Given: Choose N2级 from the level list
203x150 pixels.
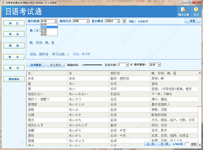Looking at the screenshot, I should [49, 27].
